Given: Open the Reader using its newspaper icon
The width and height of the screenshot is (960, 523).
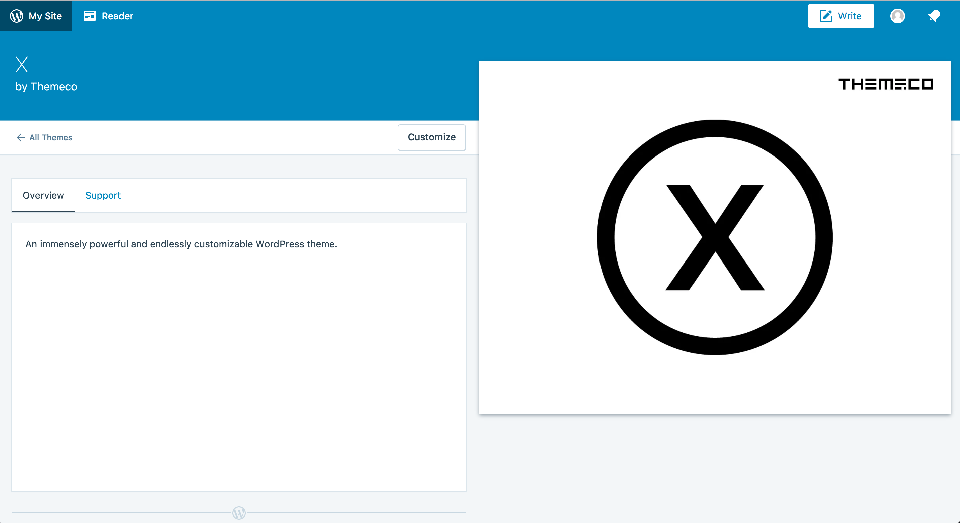Looking at the screenshot, I should point(89,16).
